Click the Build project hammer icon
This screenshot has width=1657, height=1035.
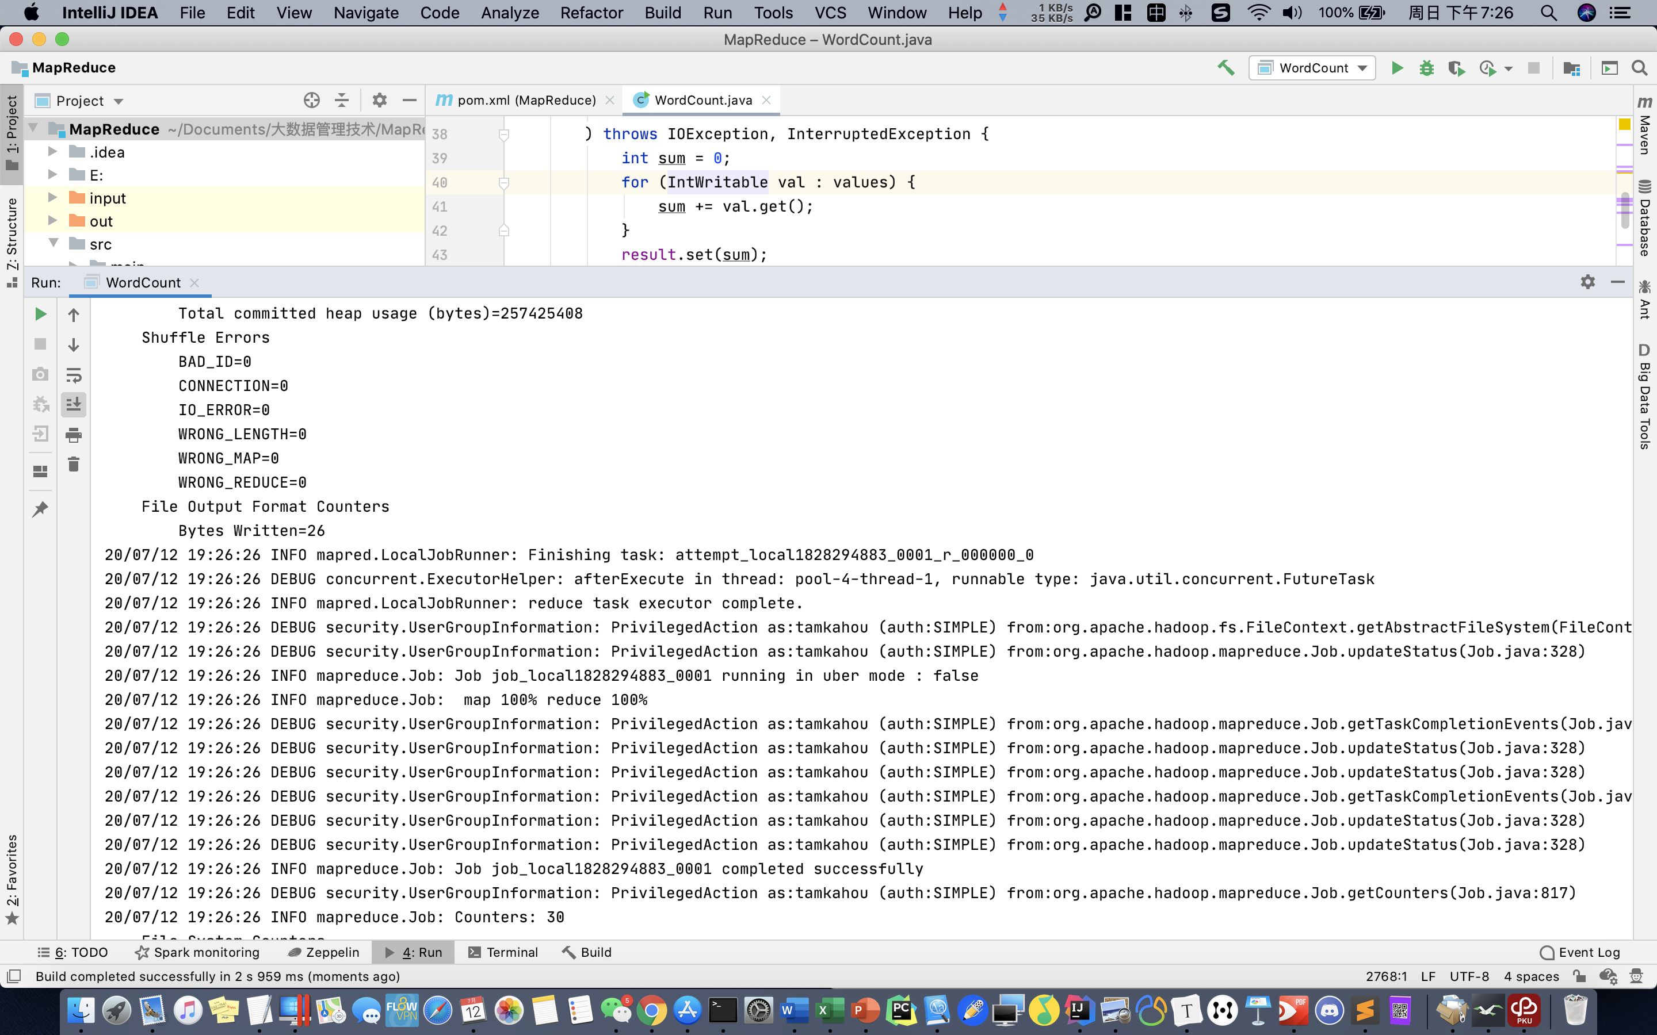coord(1225,68)
